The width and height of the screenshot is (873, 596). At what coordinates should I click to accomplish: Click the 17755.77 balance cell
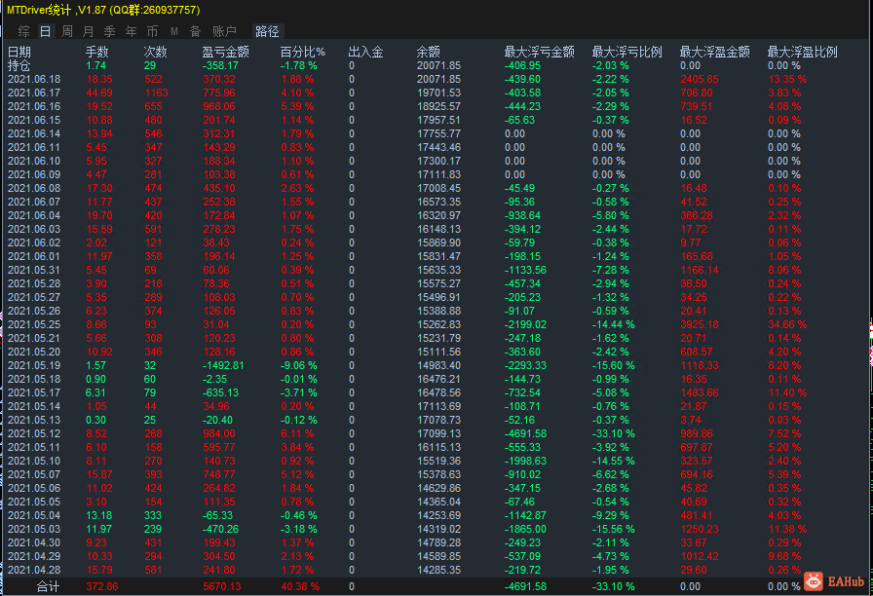pyautogui.click(x=438, y=134)
